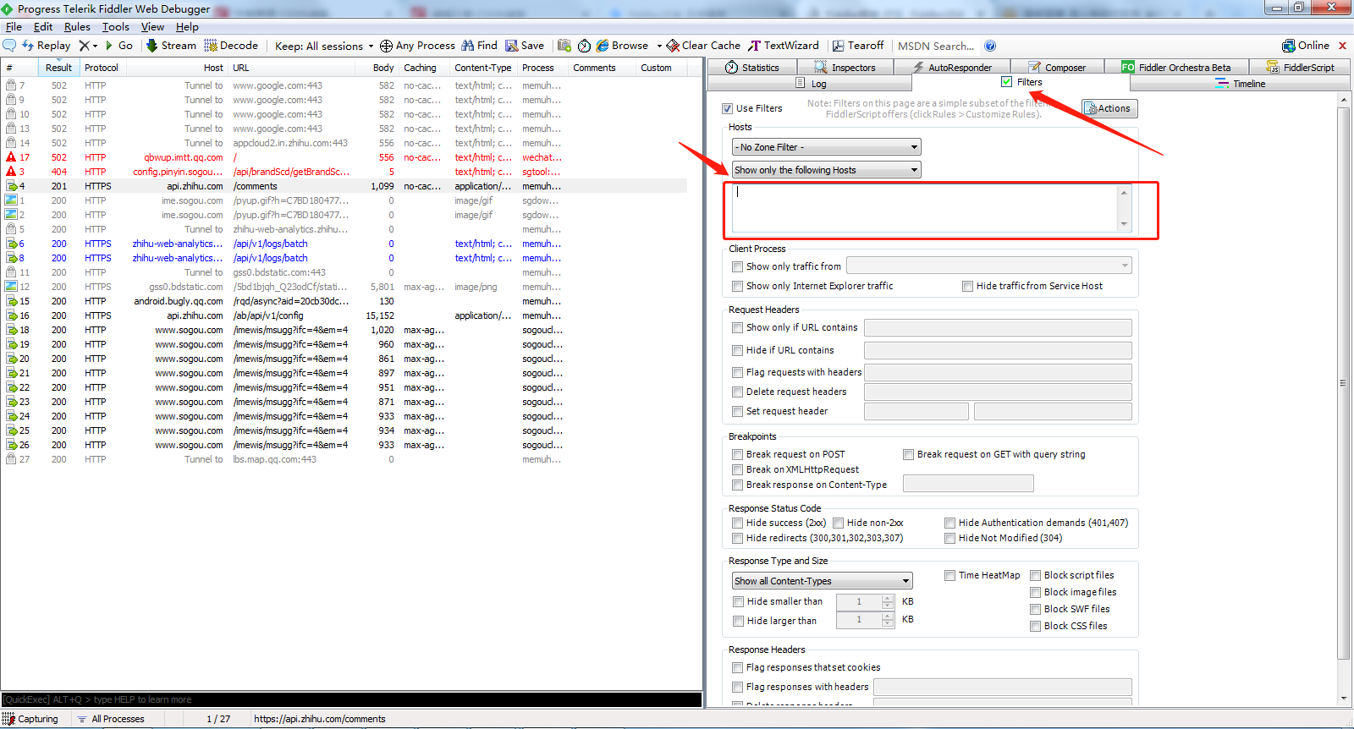
Task: Switch to the FiddlerScript tab
Action: [1300, 68]
